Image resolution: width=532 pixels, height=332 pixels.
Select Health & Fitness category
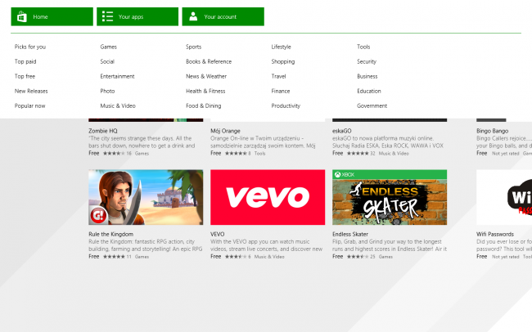pos(205,91)
